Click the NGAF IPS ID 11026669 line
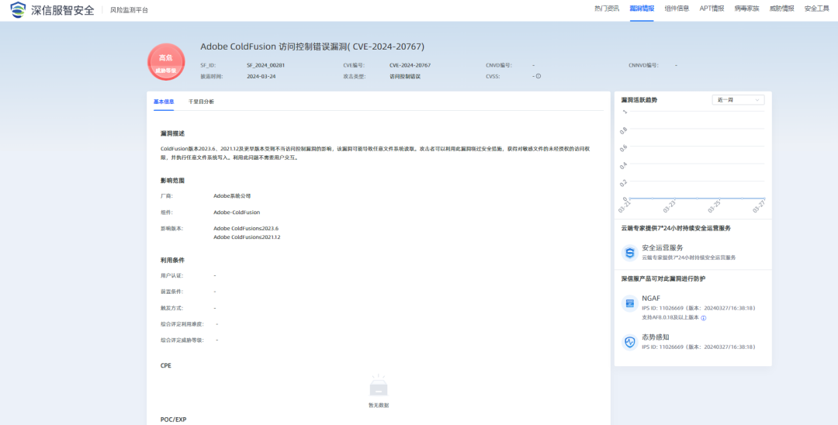838x425 pixels. coord(699,308)
